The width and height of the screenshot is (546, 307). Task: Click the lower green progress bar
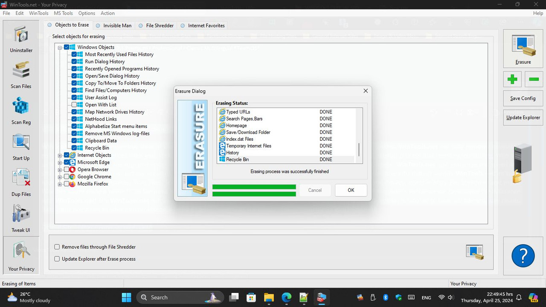[254, 194]
